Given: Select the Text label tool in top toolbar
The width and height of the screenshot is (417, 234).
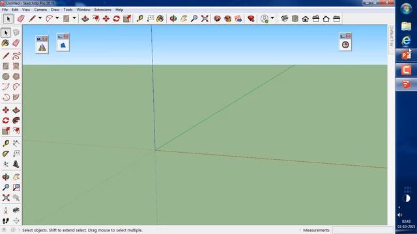Looking at the screenshot, I should (x=151, y=19).
